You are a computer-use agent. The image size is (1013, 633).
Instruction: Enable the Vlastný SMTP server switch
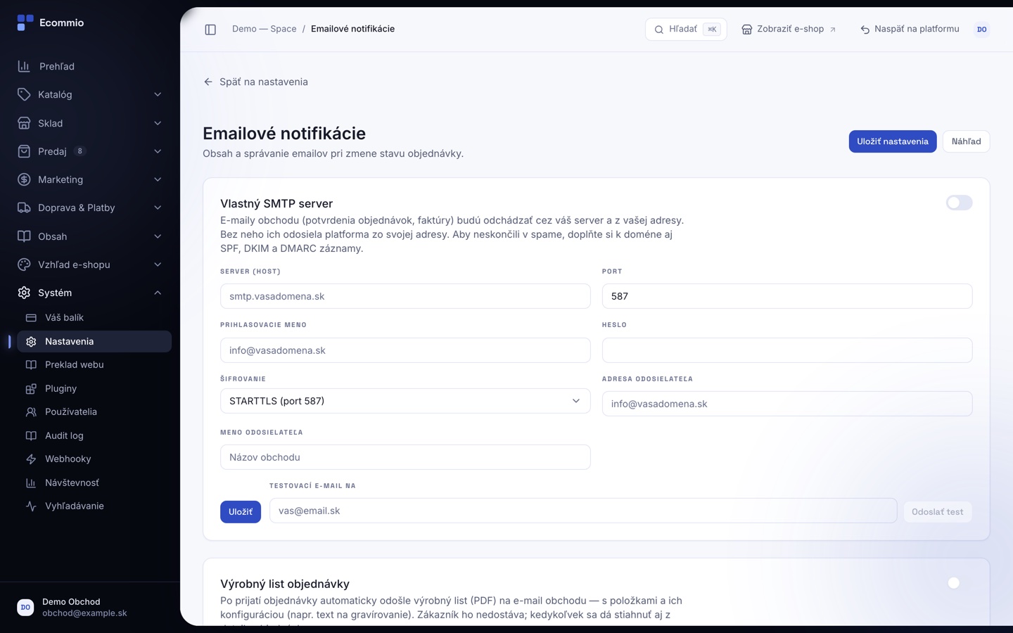click(959, 203)
